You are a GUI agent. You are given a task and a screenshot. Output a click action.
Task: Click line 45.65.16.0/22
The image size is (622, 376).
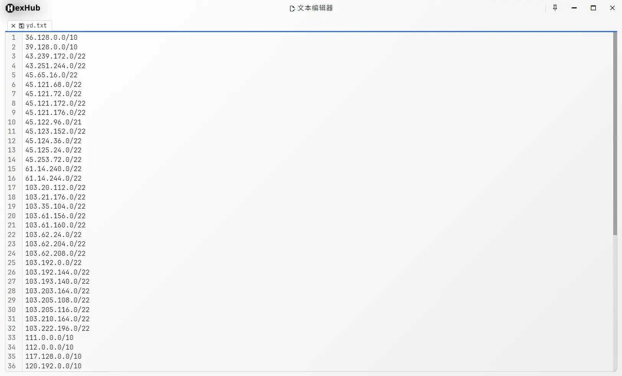click(51, 75)
